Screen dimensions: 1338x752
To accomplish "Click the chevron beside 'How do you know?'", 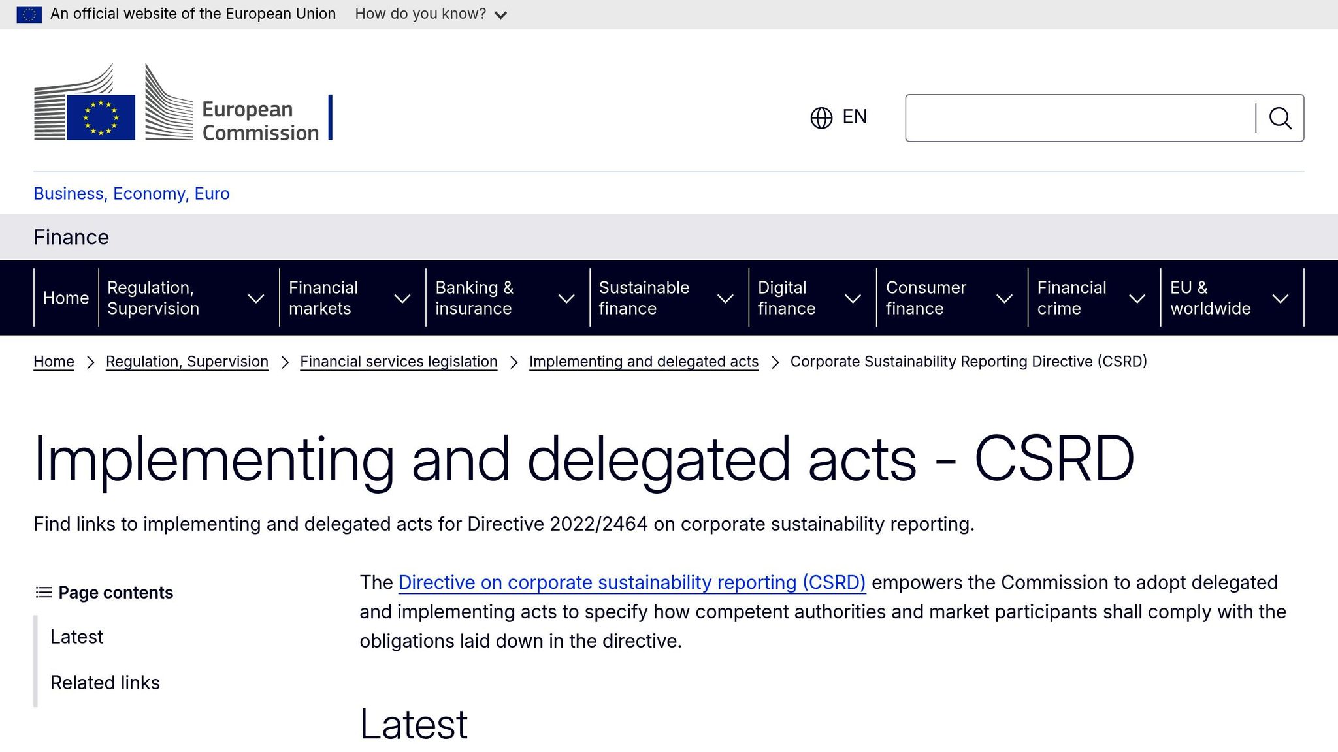I will pyautogui.click(x=501, y=14).
